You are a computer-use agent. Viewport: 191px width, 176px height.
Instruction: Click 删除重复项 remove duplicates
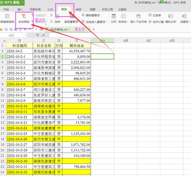91,15
